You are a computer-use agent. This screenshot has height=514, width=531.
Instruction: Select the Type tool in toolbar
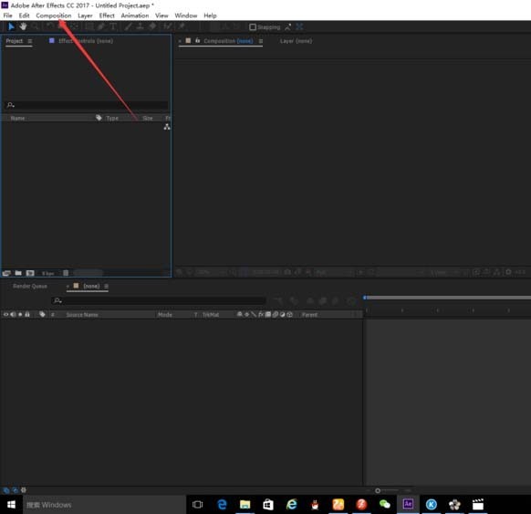point(113,26)
